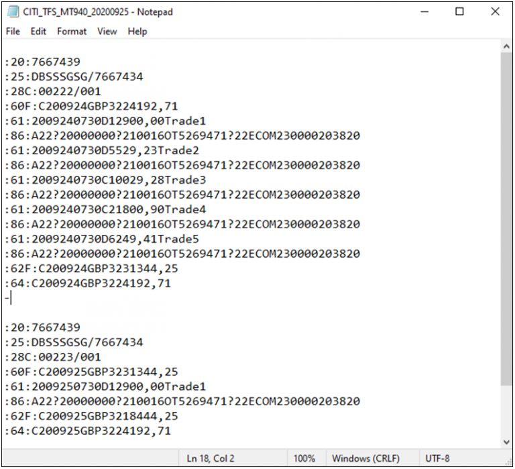Screen dimensions: 515x469
Task: Click the 100% zoom level in status bar
Action: pos(304,458)
